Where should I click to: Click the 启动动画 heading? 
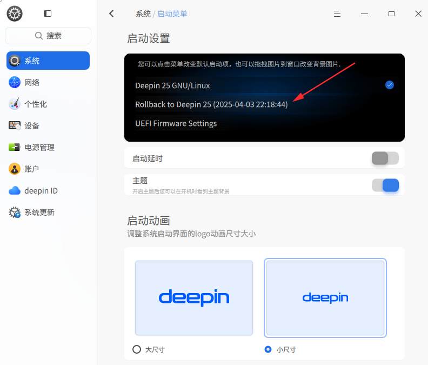coord(149,221)
